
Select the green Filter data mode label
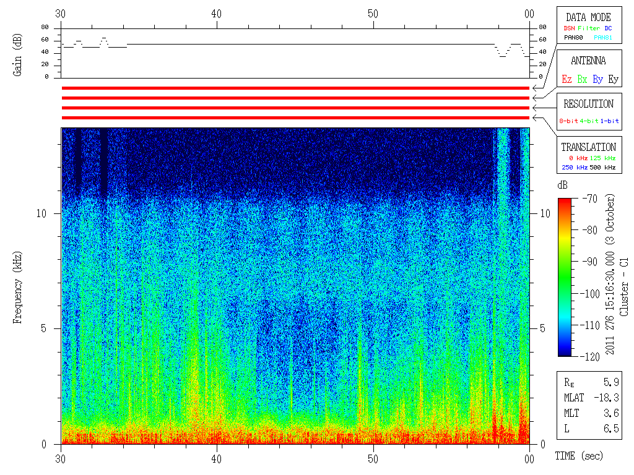pos(589,28)
